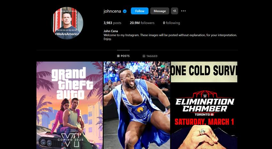Viewport: 272px width, 149px height.
Task: Click the verified badge beside johncena
Action: point(125,11)
